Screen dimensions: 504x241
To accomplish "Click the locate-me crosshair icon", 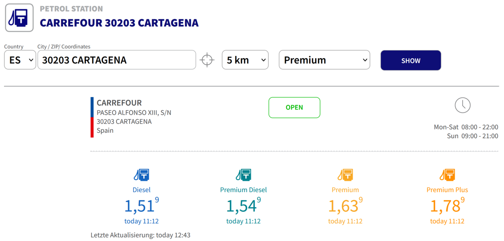I will pos(207,60).
